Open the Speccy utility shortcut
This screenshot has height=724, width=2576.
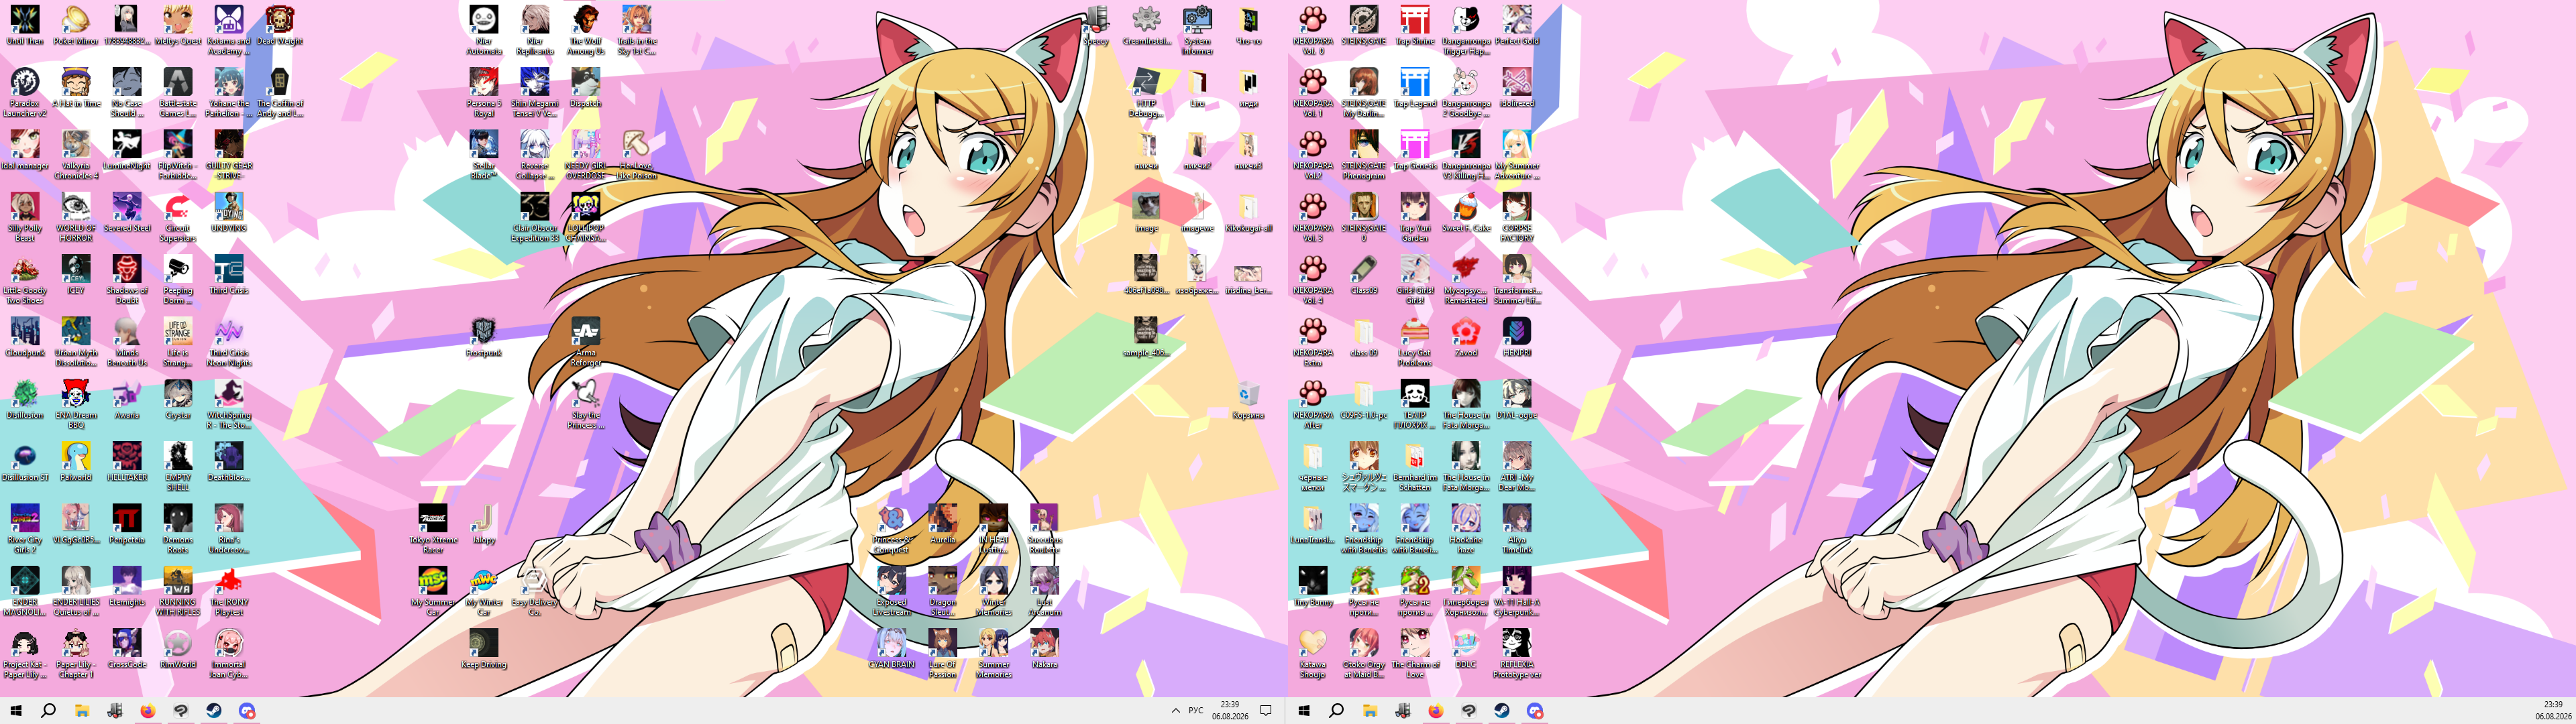1096,26
